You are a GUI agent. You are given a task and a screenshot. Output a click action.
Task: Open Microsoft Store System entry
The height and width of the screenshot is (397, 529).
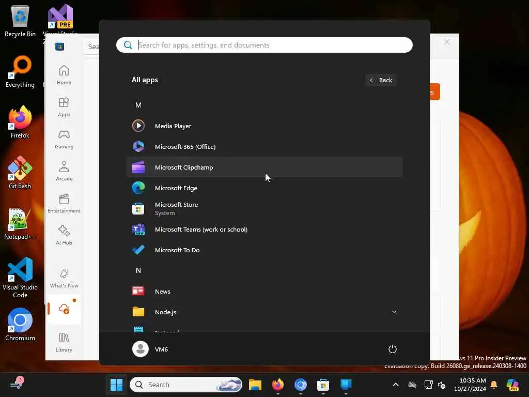point(264,209)
